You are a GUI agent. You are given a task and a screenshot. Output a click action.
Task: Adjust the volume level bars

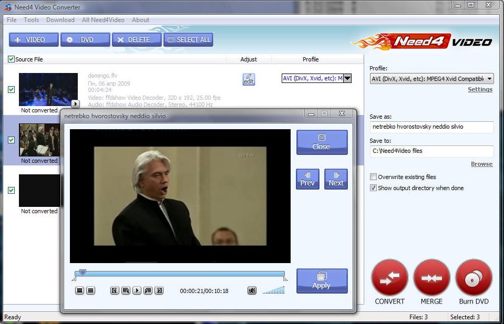pos(273,290)
